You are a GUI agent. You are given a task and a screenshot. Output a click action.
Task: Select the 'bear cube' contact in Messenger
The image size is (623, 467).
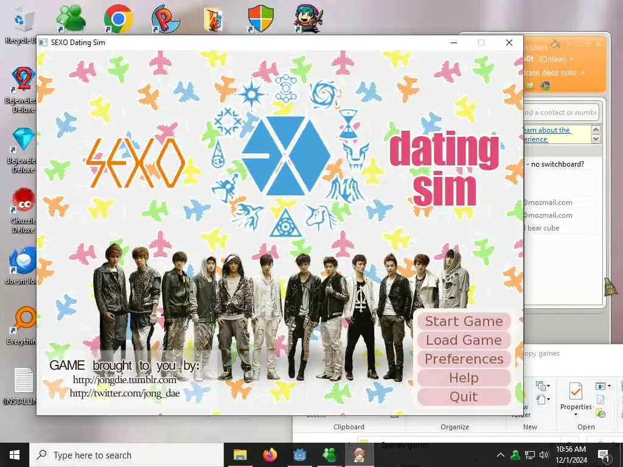tap(543, 228)
